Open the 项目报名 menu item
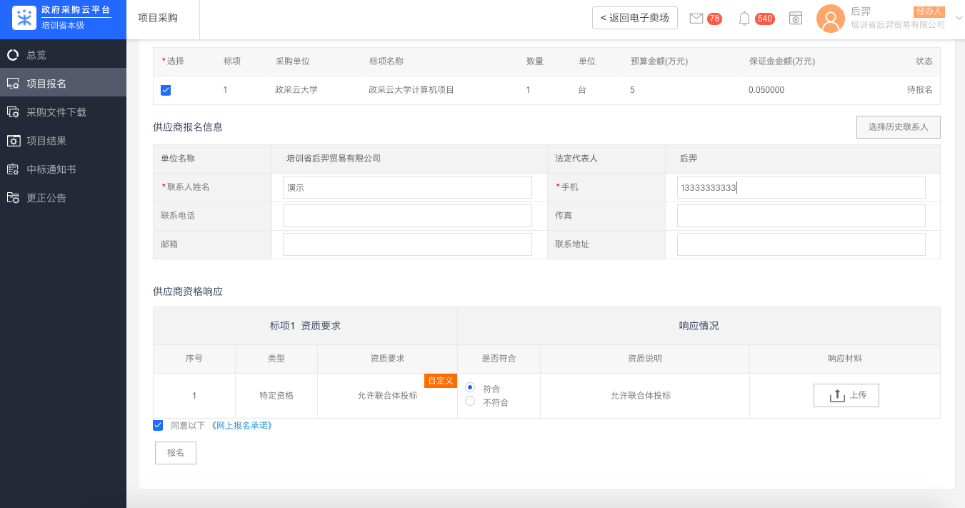This screenshot has width=965, height=508. (63, 84)
